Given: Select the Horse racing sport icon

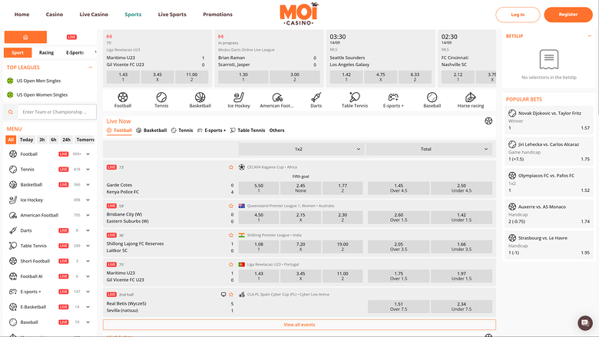Looking at the screenshot, I should pos(471,98).
